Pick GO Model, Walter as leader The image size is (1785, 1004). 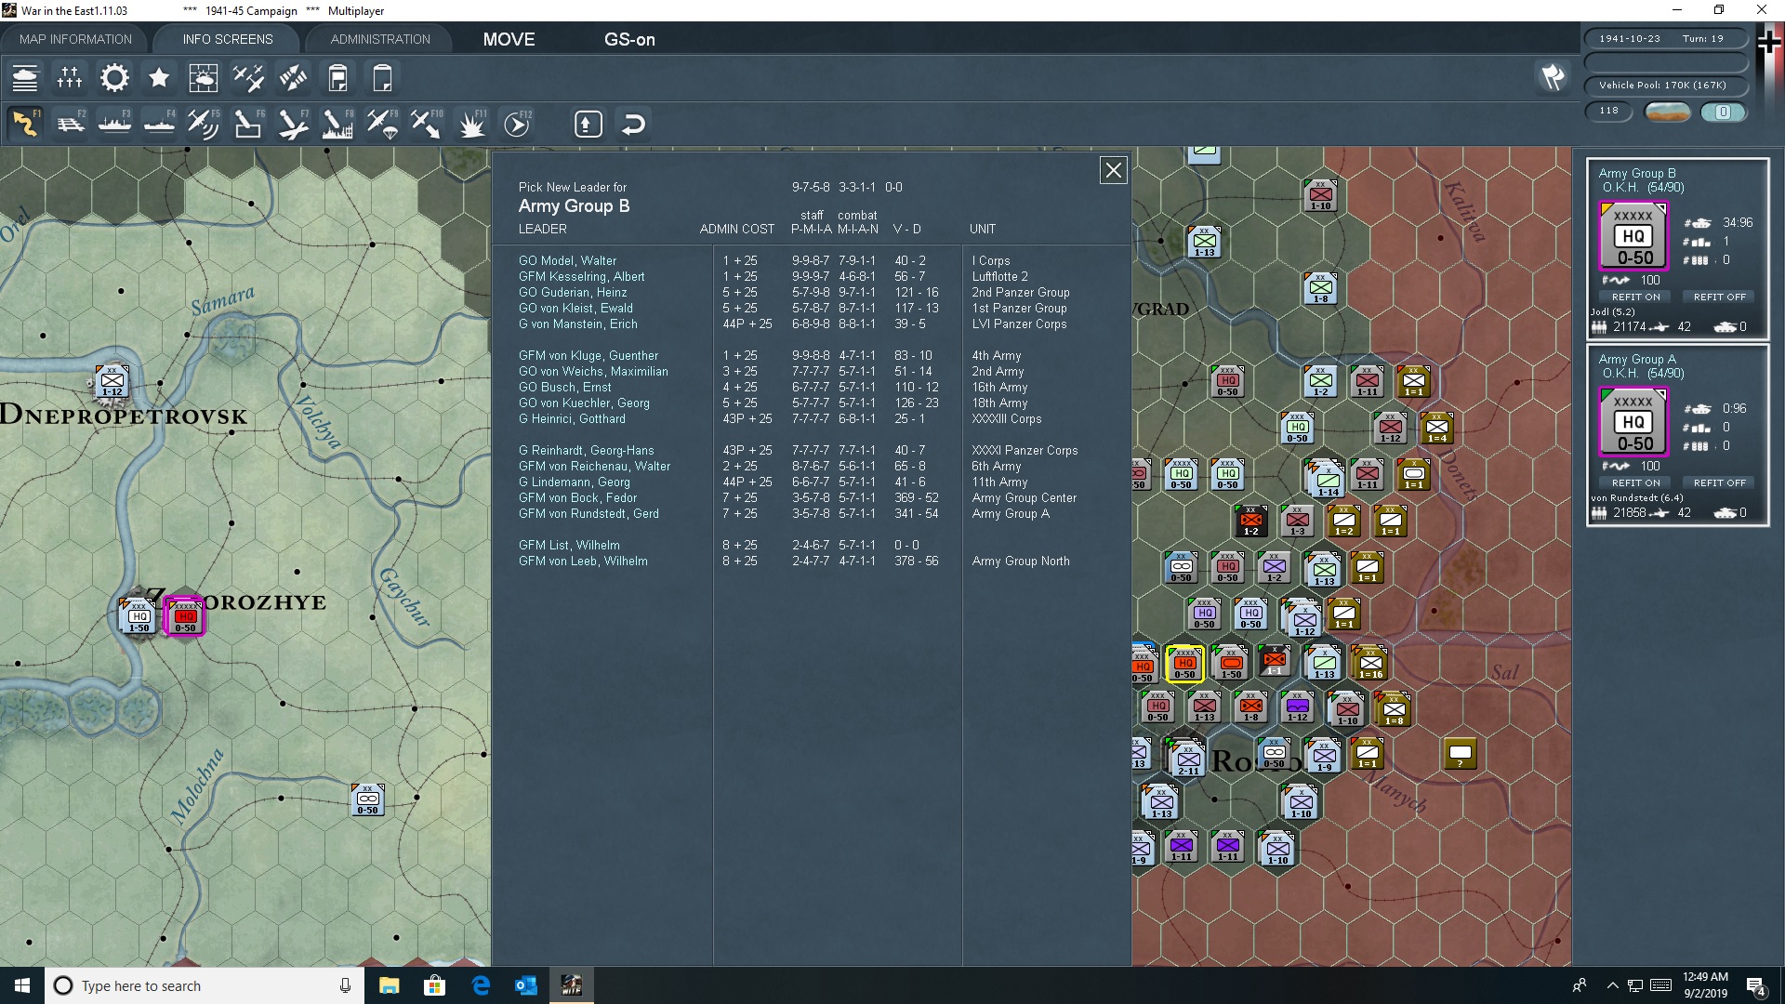click(x=567, y=260)
